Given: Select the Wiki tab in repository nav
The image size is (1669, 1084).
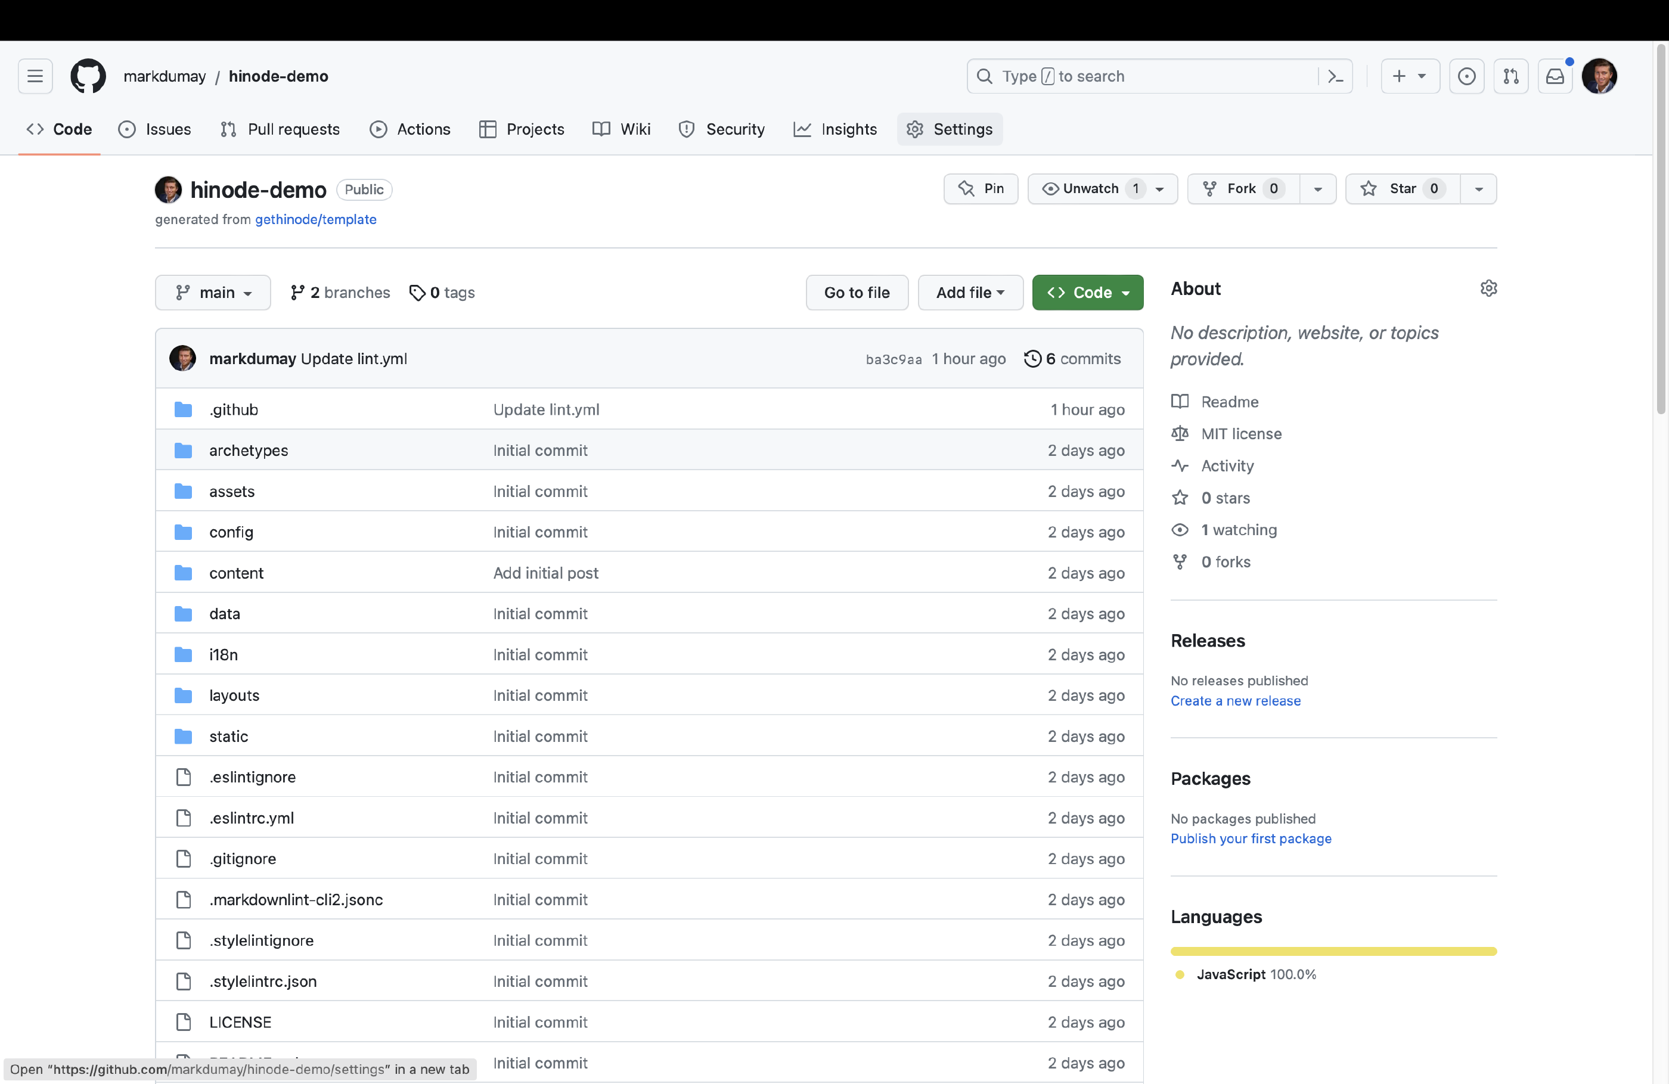Looking at the screenshot, I should tap(634, 129).
